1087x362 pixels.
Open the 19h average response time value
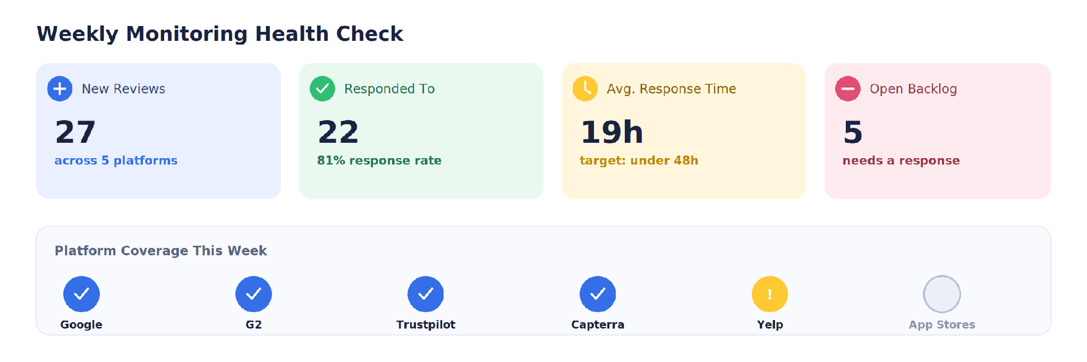612,132
